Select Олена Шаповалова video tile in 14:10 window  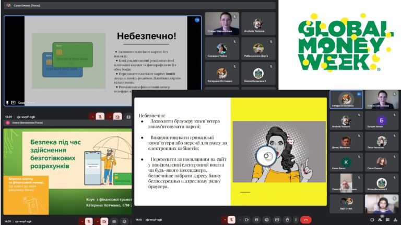[382, 99]
